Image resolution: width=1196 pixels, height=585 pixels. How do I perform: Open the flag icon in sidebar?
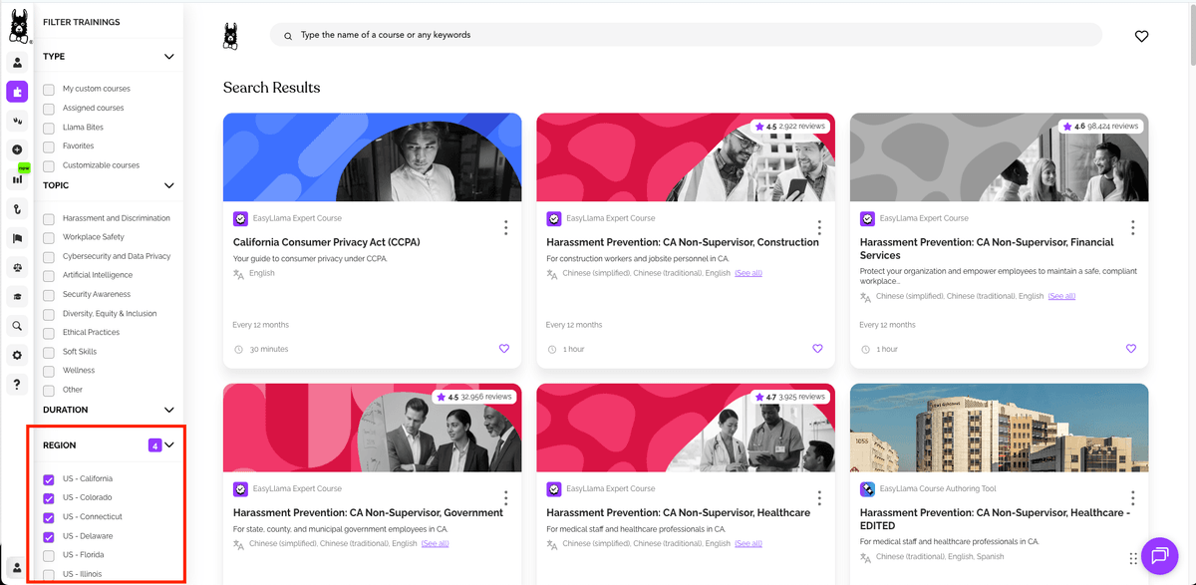(x=17, y=238)
